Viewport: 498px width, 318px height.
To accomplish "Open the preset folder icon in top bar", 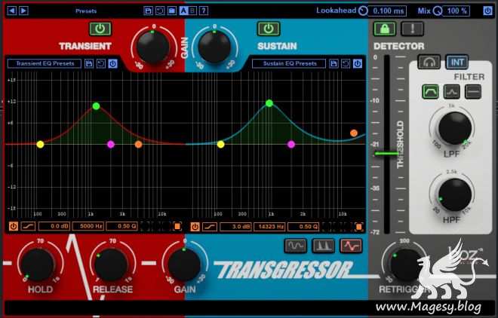I will click(x=172, y=11).
